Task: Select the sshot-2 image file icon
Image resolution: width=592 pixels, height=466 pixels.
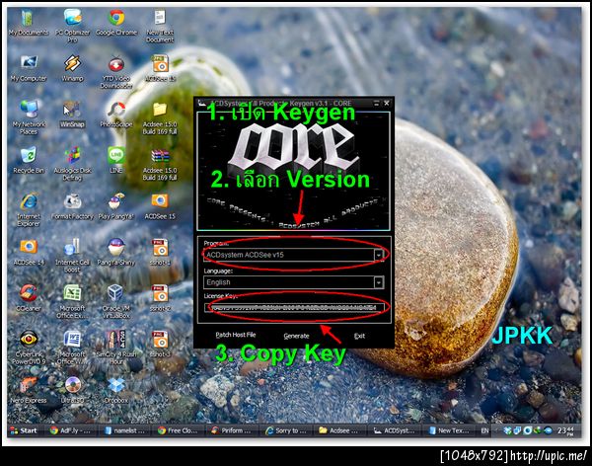Action: [x=160, y=298]
